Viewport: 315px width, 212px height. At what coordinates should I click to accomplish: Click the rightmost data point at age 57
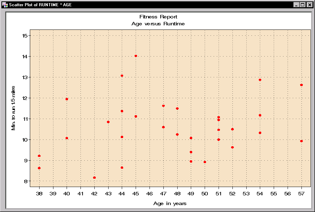pyautogui.click(x=301, y=84)
